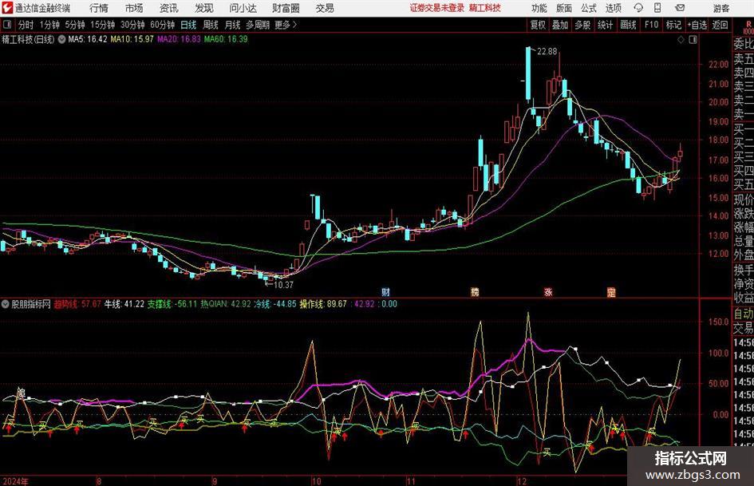Open the 问小达 menu

click(x=243, y=8)
